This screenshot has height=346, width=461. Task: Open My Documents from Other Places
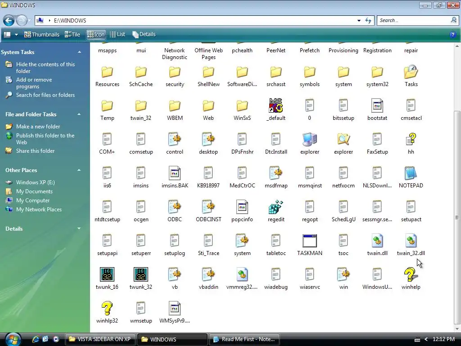pos(34,191)
